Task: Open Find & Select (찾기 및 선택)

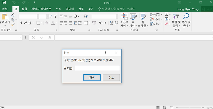Action: [186, 20]
